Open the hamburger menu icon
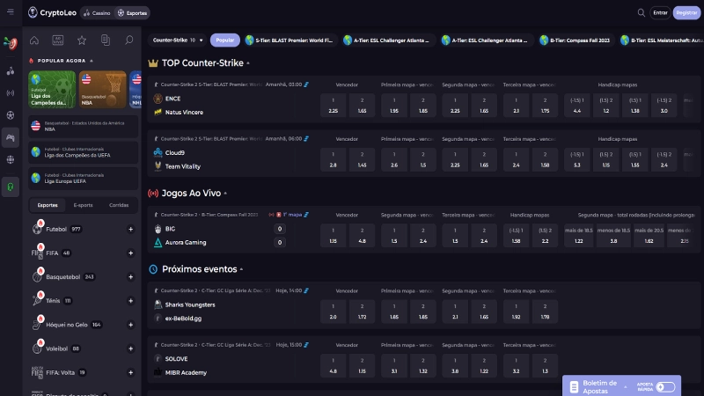 (x=11, y=12)
